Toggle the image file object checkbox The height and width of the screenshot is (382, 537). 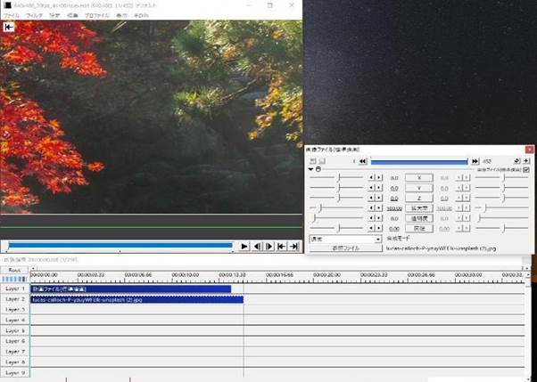pos(526,169)
